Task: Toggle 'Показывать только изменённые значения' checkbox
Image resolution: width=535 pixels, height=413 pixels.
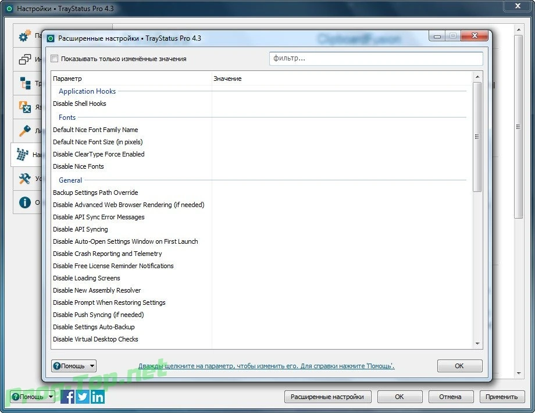Action: (x=54, y=59)
